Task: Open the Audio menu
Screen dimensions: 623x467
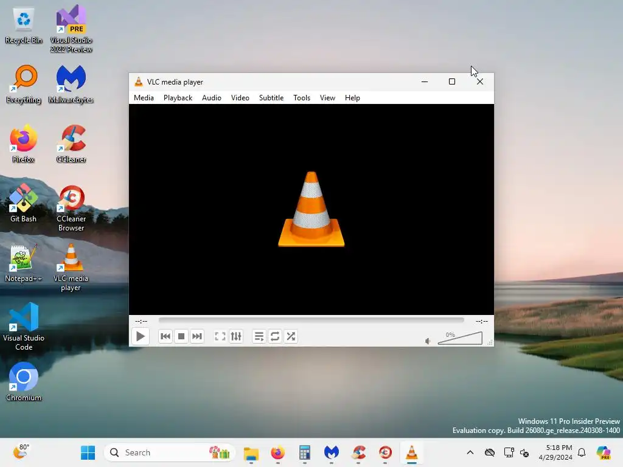Action: (x=212, y=98)
